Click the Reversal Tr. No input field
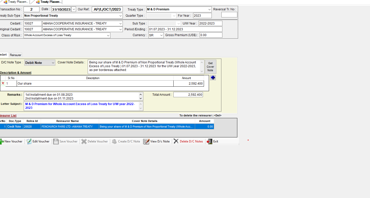 [229, 15]
